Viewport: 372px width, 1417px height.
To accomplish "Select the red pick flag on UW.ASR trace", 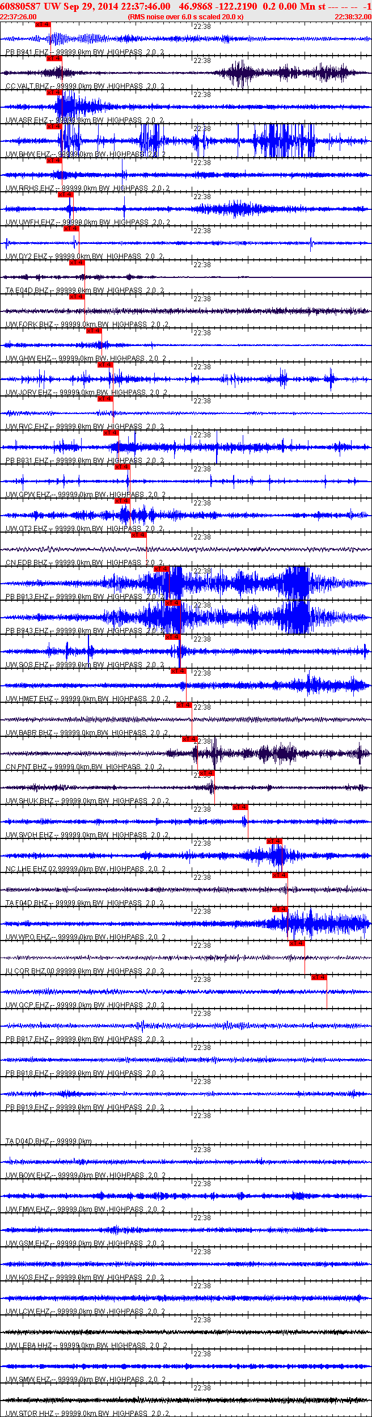I will [54, 92].
